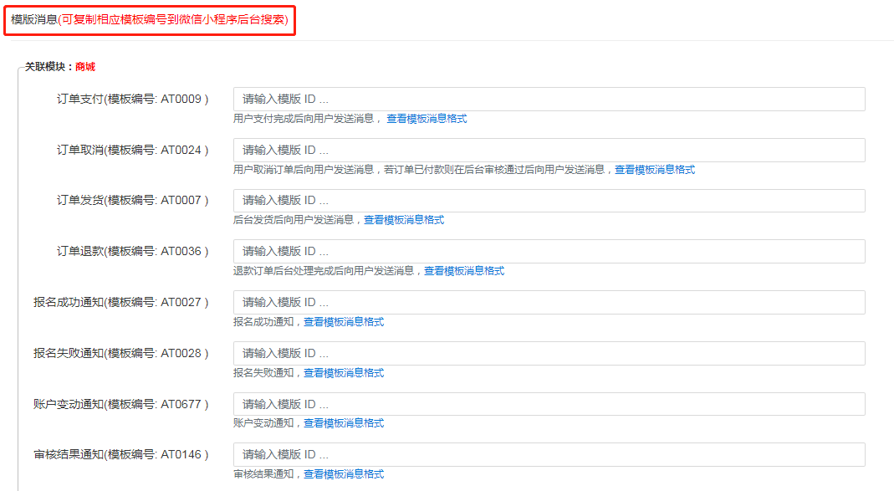The width and height of the screenshot is (894, 491).
Task: Select the 审核结果通知(模板编号: AT0146) label
Action: pyautogui.click(x=121, y=454)
